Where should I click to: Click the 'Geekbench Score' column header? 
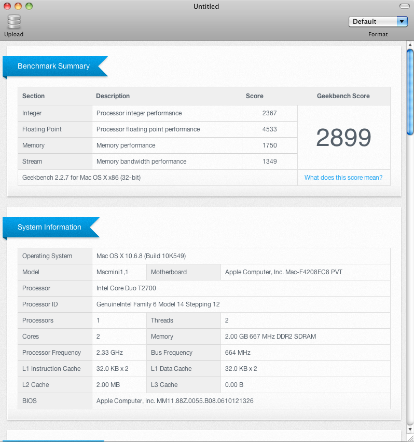343,96
